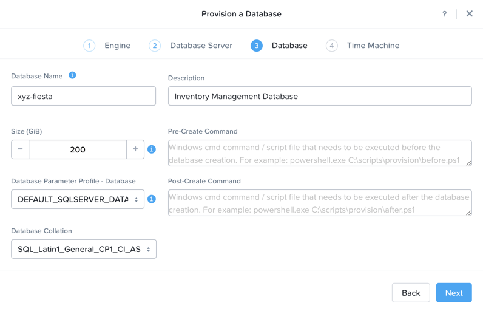This screenshot has width=483, height=314.
Task: Select the step 1 Engine circle icon
Action: coord(89,46)
